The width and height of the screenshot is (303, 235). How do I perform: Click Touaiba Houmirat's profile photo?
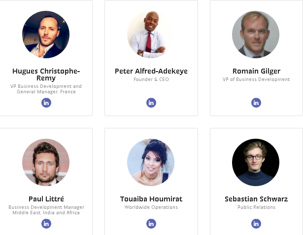point(151,162)
